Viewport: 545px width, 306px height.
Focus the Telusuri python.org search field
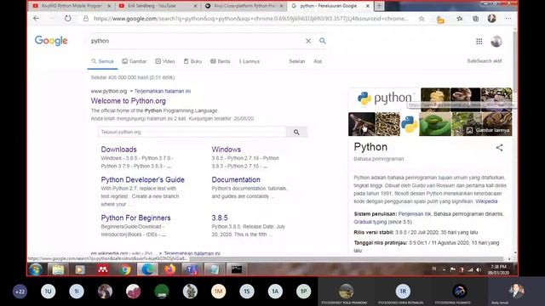192,133
